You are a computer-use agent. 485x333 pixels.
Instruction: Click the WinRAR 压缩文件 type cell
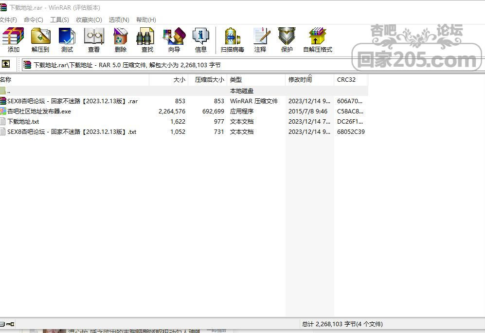(253, 101)
